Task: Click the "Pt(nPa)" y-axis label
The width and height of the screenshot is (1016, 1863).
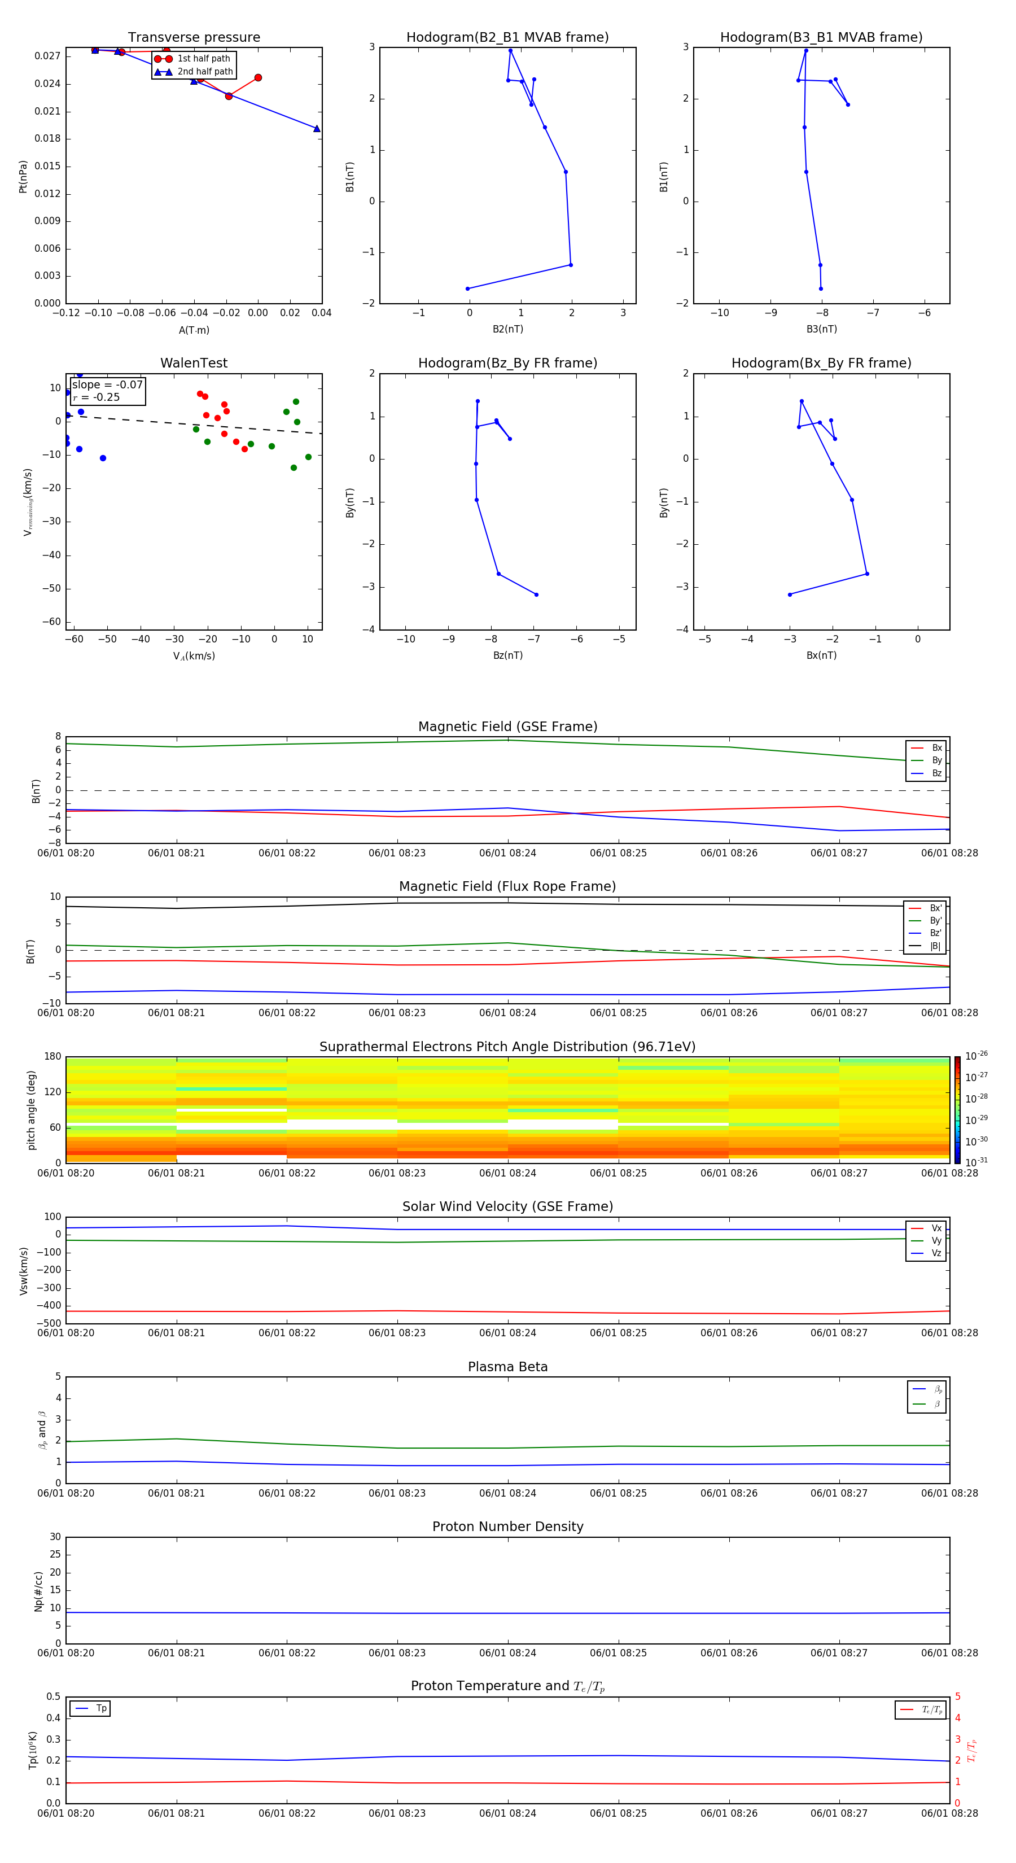Action: [x=23, y=177]
